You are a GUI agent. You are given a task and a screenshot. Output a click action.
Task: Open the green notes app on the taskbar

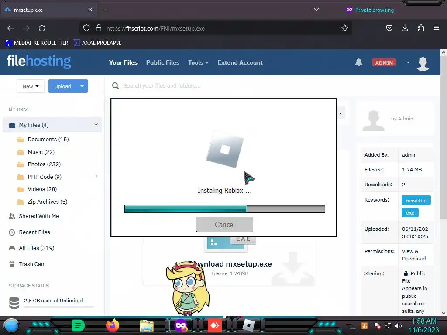78,325
